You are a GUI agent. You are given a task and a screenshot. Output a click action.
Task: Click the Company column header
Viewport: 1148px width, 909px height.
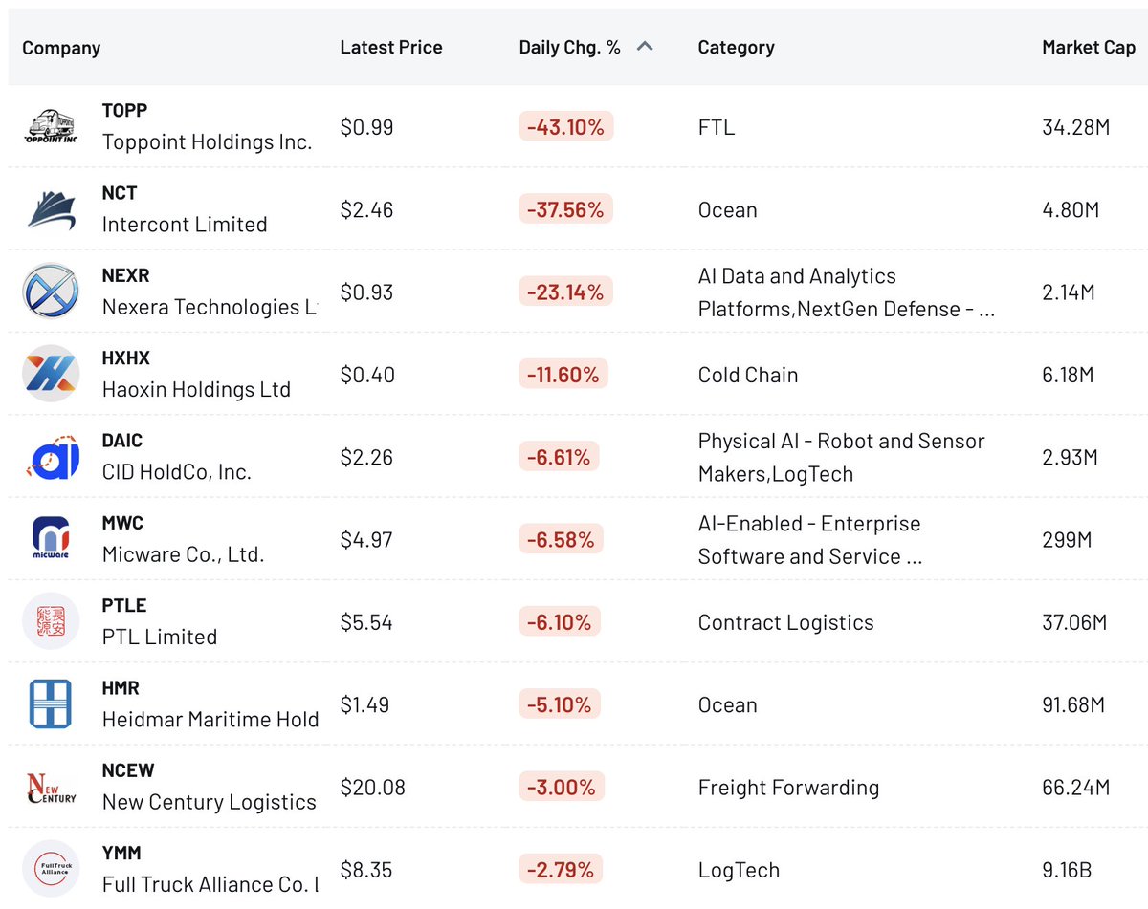click(61, 48)
